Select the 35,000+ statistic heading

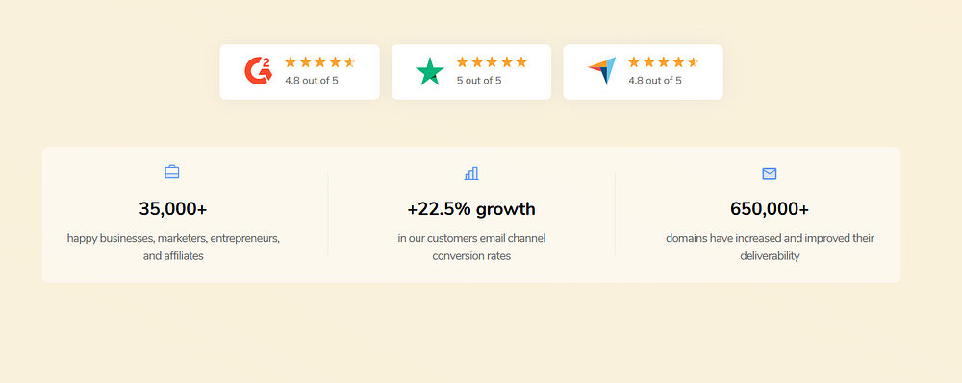[173, 208]
